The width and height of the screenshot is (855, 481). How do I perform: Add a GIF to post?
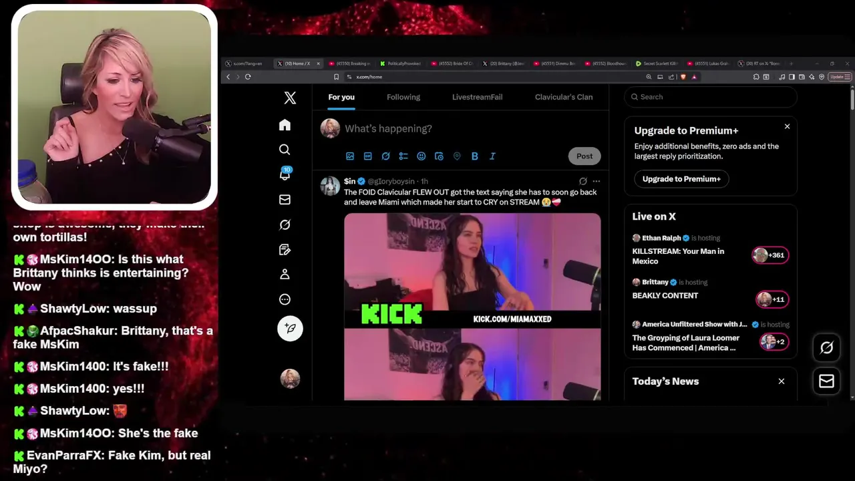[x=367, y=156]
